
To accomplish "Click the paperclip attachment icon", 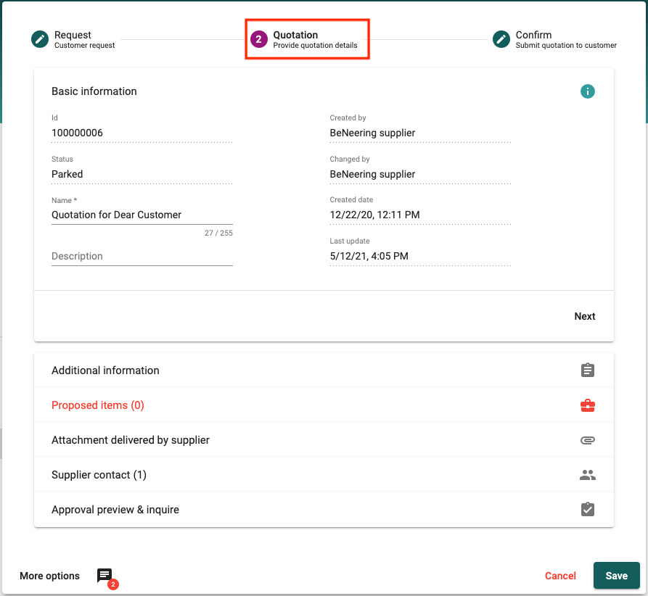I will (587, 440).
